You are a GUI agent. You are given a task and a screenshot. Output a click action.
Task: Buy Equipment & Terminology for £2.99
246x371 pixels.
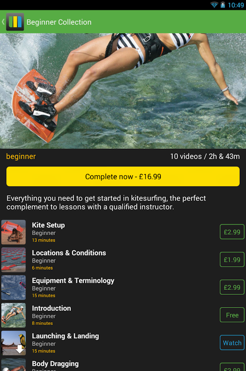tap(232, 287)
